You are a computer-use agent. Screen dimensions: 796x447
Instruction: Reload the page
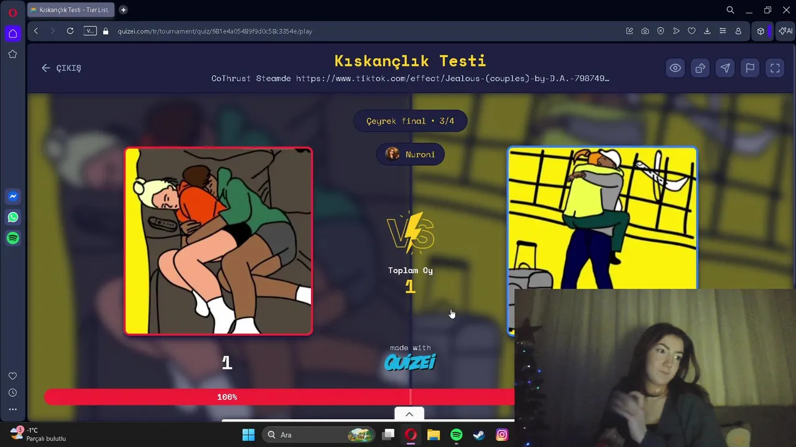point(70,31)
